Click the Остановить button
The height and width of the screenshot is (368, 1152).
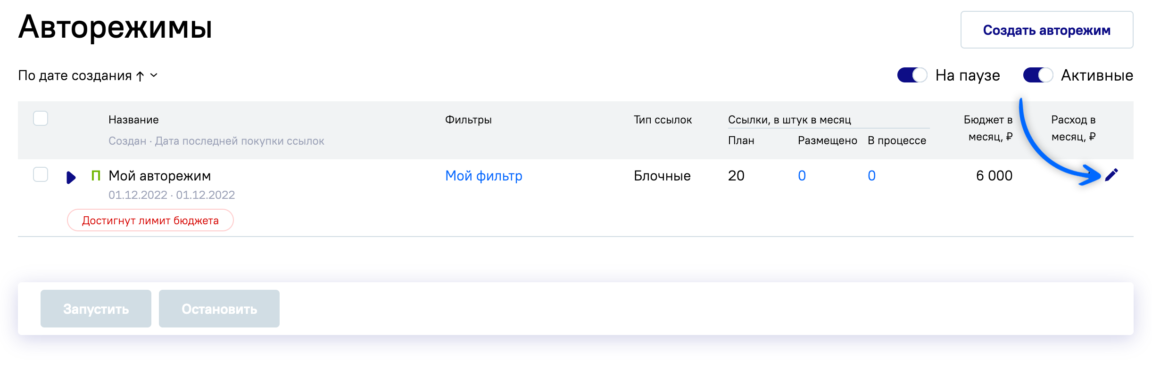[x=219, y=309]
